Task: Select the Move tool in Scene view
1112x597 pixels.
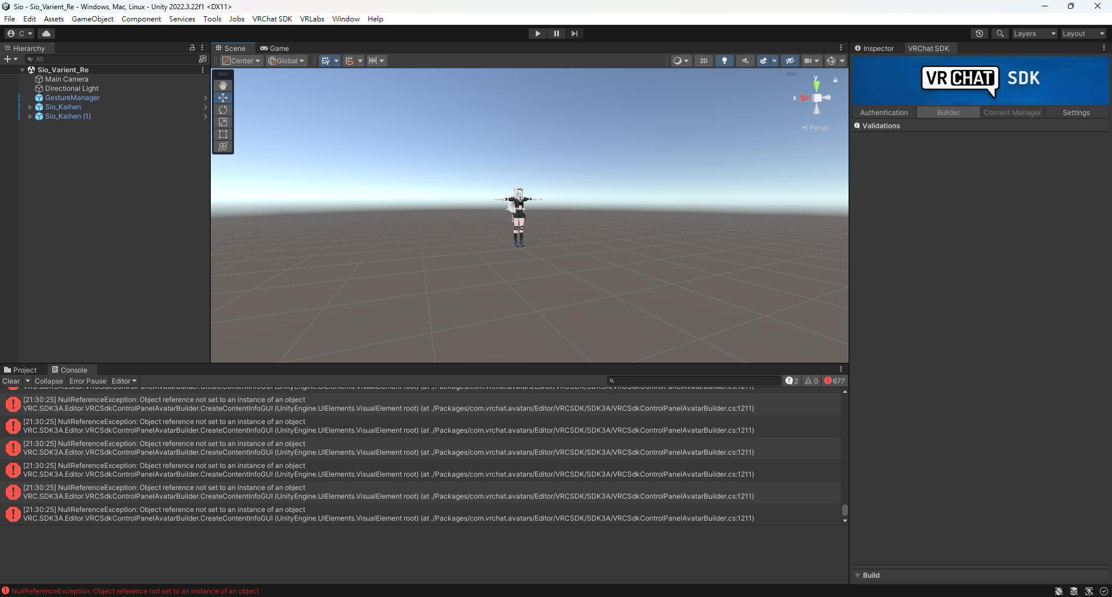Action: pyautogui.click(x=223, y=98)
